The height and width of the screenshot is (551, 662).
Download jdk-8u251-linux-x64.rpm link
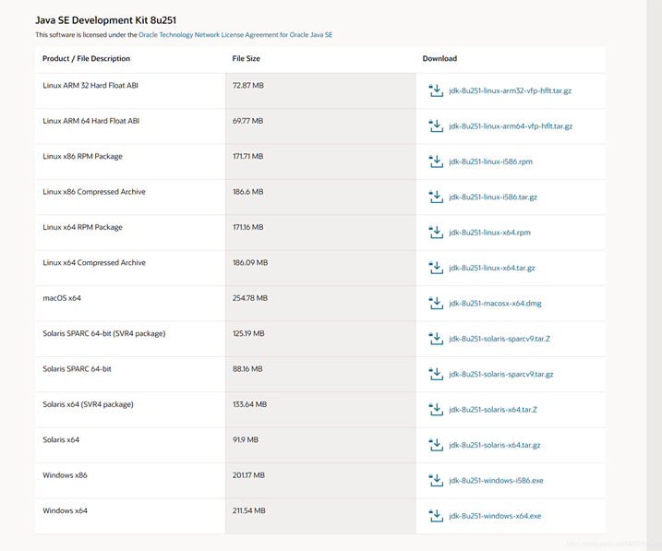(x=489, y=233)
